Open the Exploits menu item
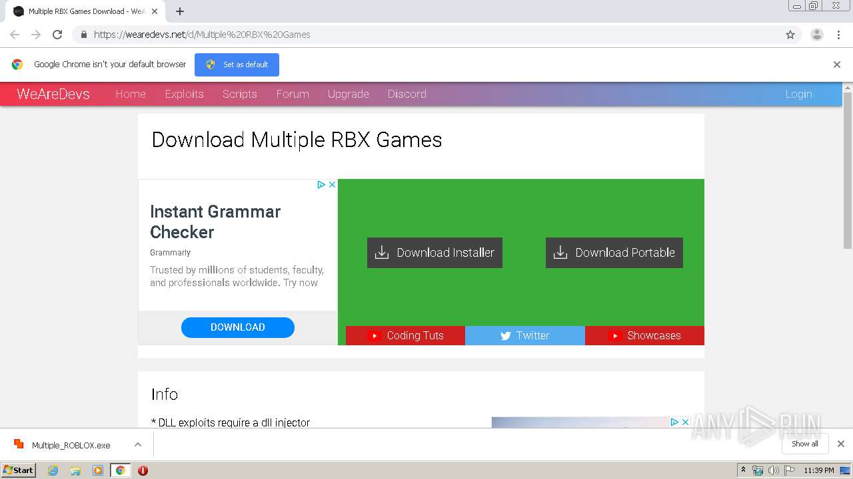The image size is (853, 479). [x=185, y=94]
